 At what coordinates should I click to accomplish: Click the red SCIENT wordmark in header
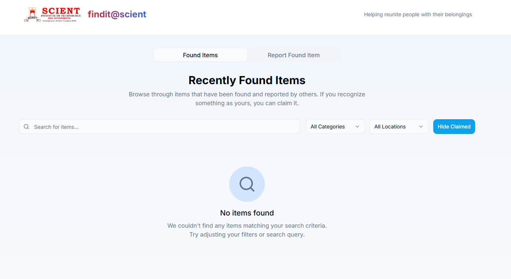coord(61,11)
